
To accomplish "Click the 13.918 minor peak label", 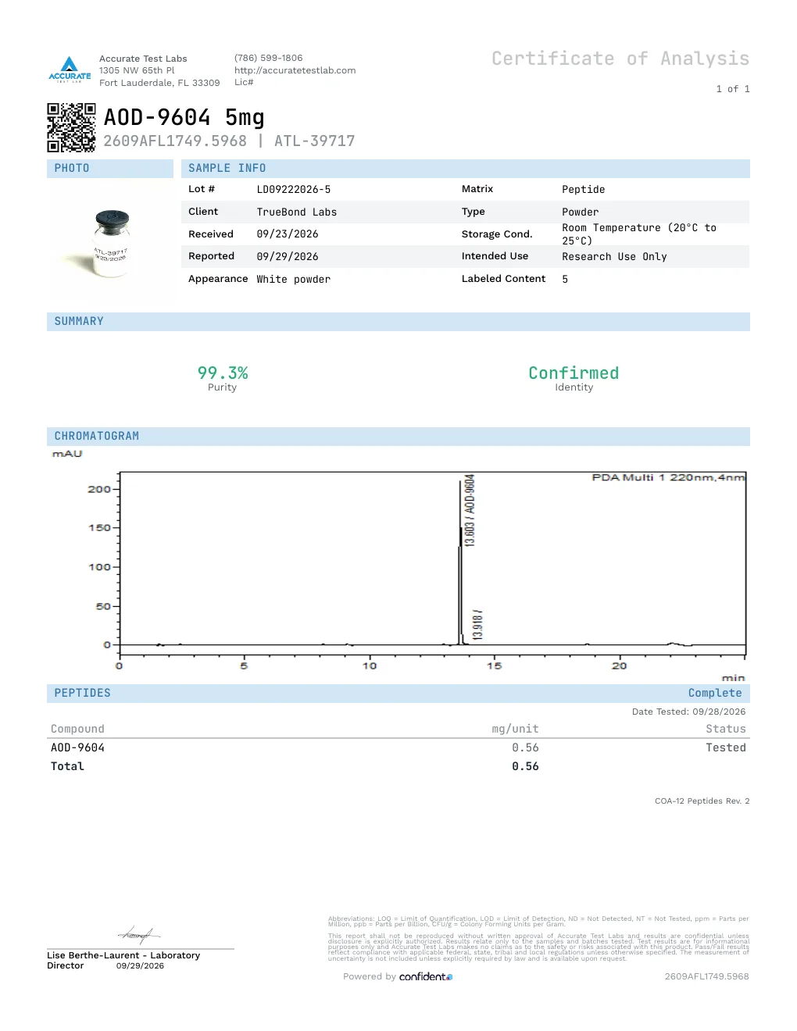I will (x=477, y=625).
